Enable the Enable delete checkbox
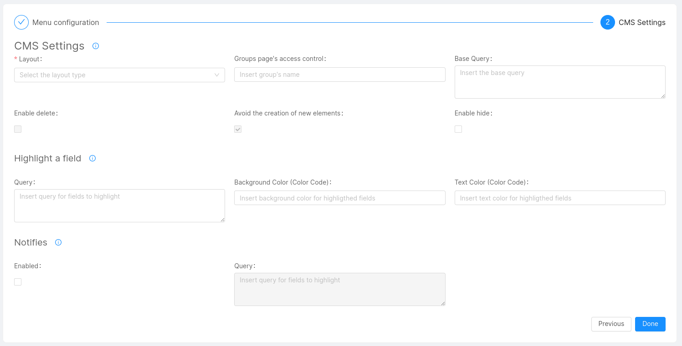The height and width of the screenshot is (346, 682). [18, 129]
